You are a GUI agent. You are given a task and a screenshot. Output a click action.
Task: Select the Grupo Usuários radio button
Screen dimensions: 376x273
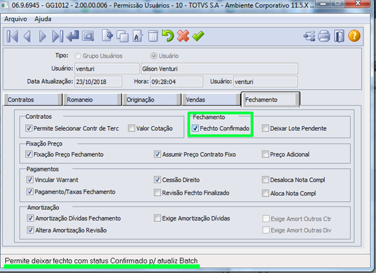click(x=78, y=56)
